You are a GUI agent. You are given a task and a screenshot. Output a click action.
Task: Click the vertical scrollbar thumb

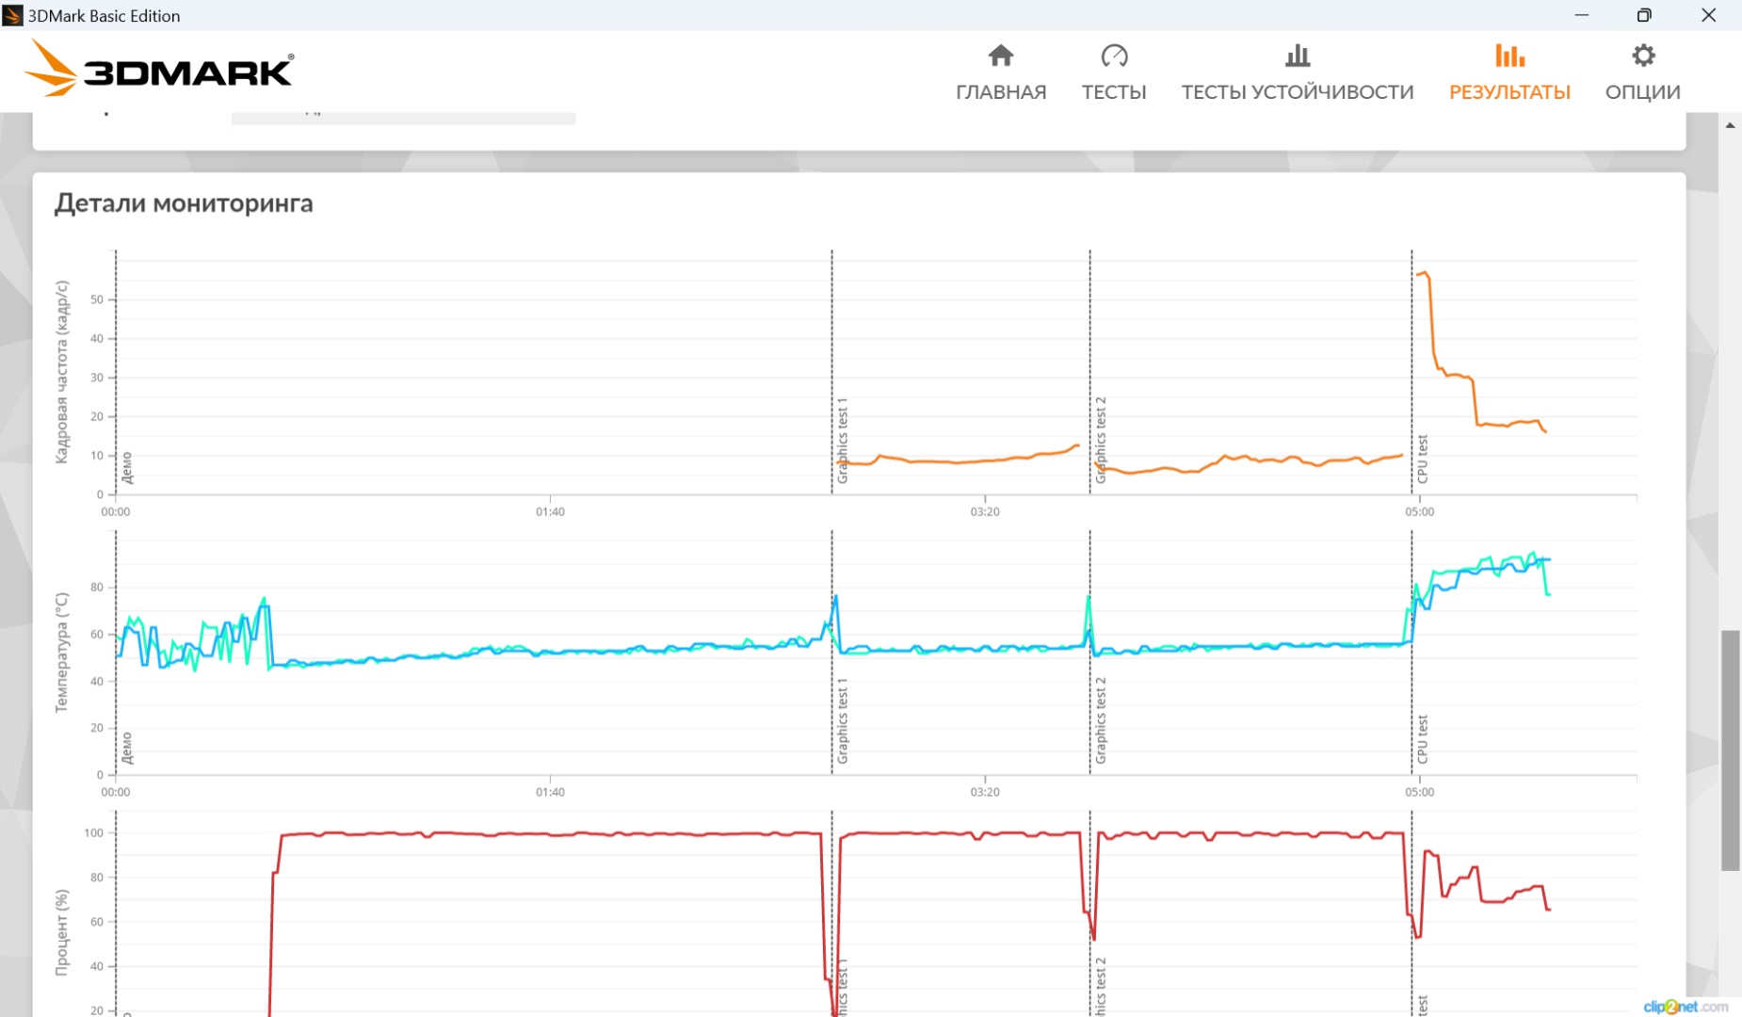tap(1731, 751)
